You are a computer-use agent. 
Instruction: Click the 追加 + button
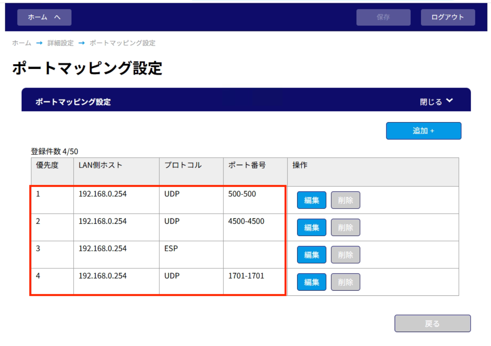[423, 131]
